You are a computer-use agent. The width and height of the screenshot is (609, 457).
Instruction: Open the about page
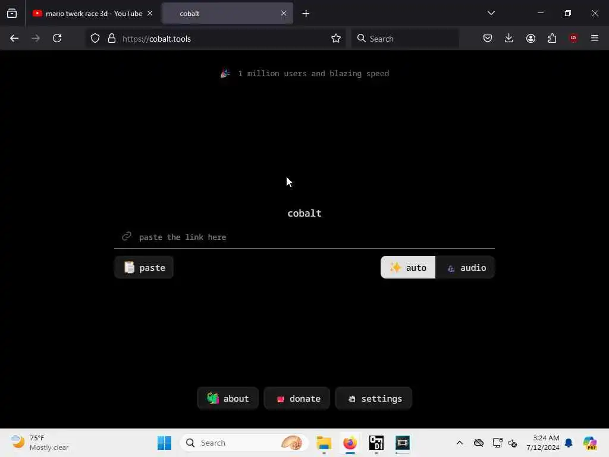pyautogui.click(x=228, y=398)
